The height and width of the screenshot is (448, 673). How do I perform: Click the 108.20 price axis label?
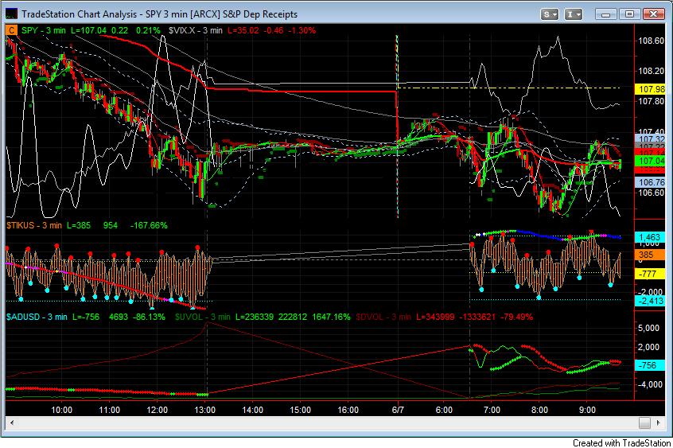click(x=651, y=71)
